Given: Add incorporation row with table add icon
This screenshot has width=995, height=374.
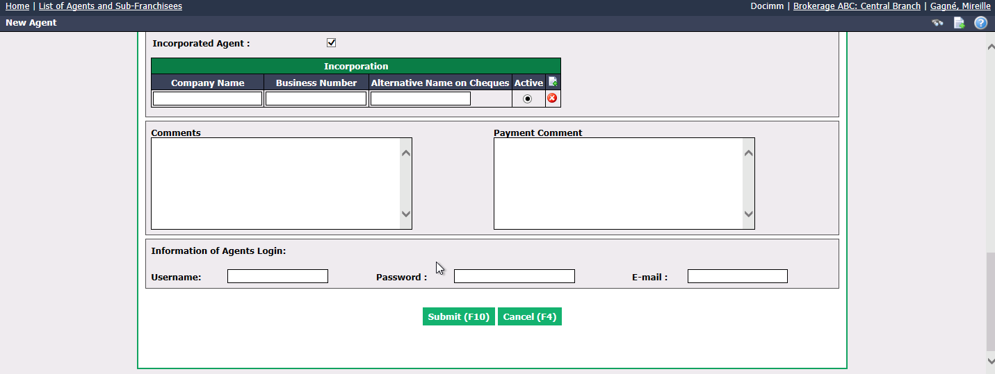Looking at the screenshot, I should tap(553, 82).
